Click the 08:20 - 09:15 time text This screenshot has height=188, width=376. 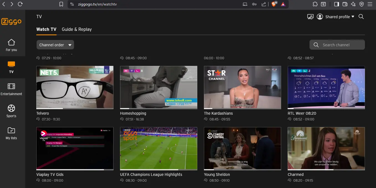coord(303,181)
